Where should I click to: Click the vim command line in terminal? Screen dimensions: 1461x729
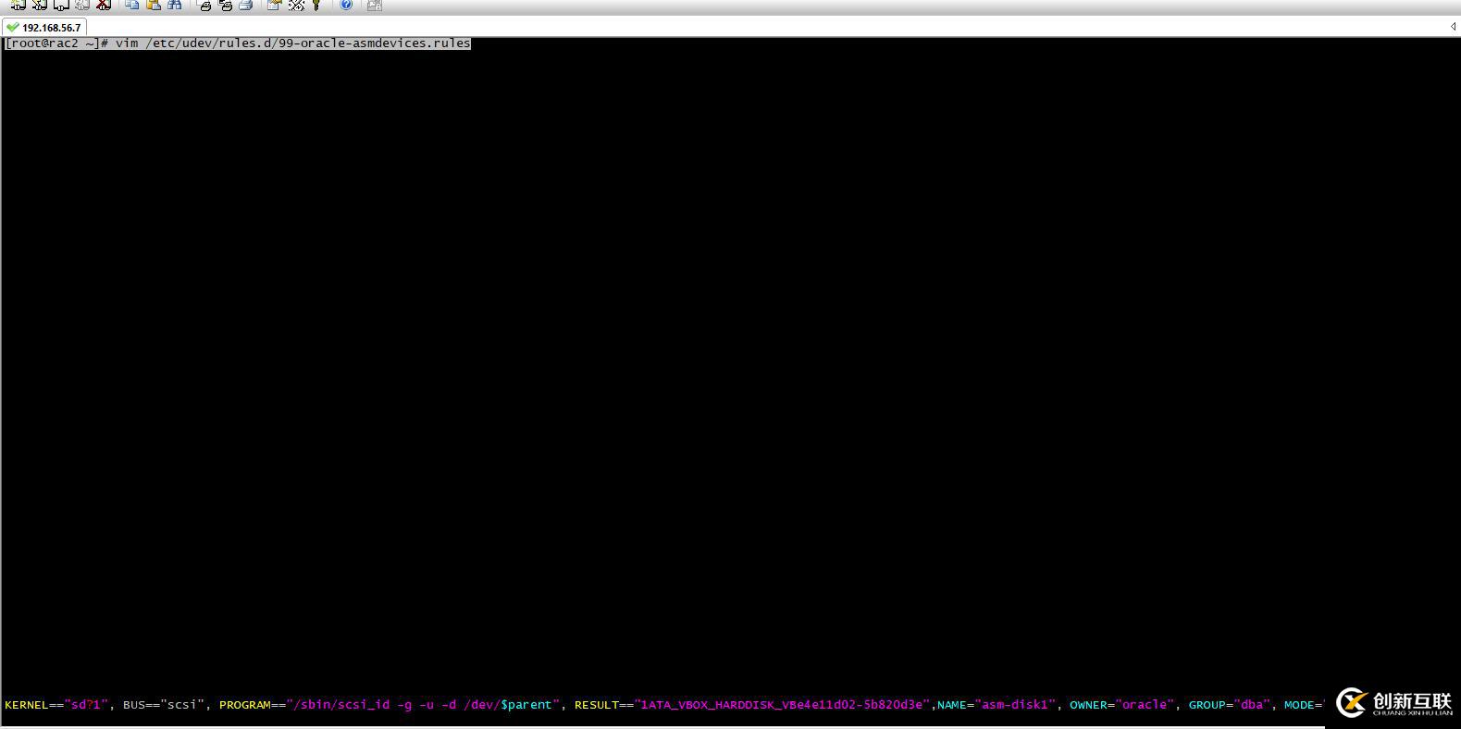[x=238, y=43]
